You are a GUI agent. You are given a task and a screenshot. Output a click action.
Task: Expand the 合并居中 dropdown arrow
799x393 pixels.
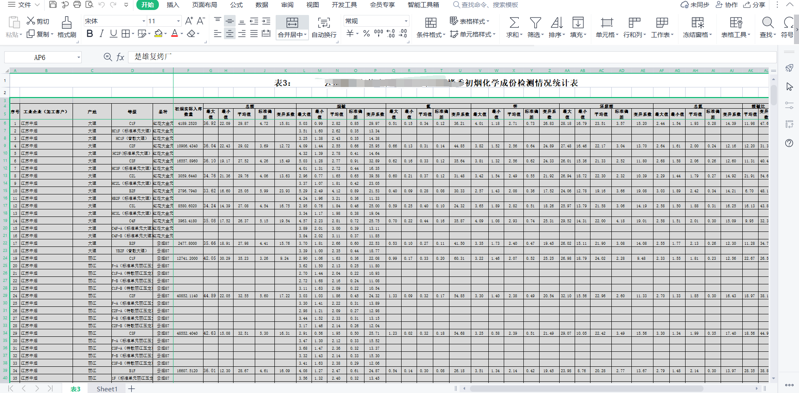point(305,35)
